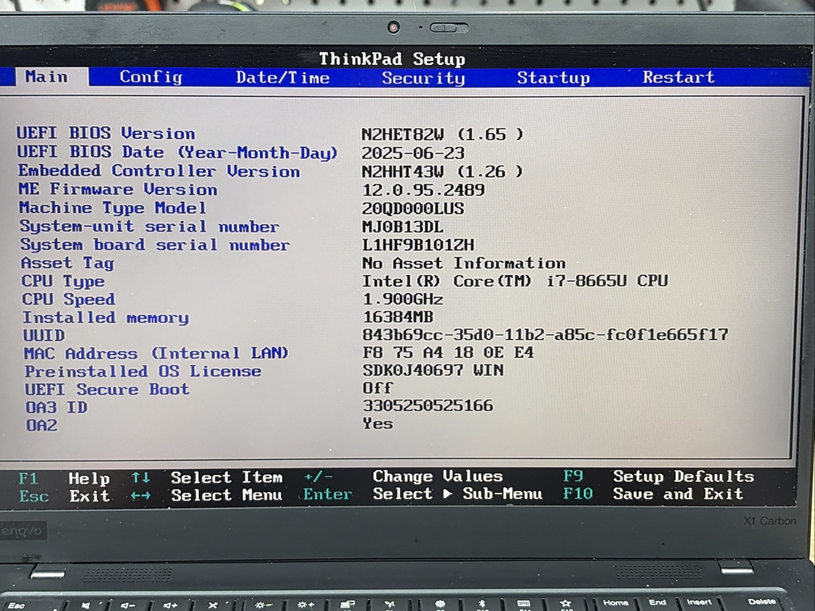This screenshot has width=815, height=611.
Task: Select Embedded Controller Version label
Action: coord(159,171)
